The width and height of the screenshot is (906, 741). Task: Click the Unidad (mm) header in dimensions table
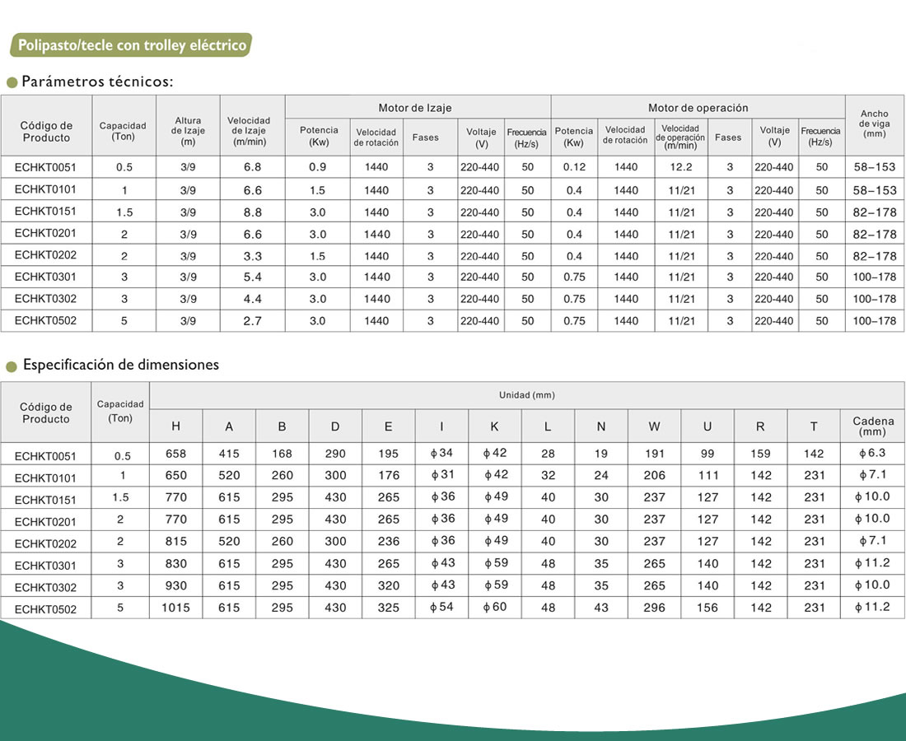(526, 395)
